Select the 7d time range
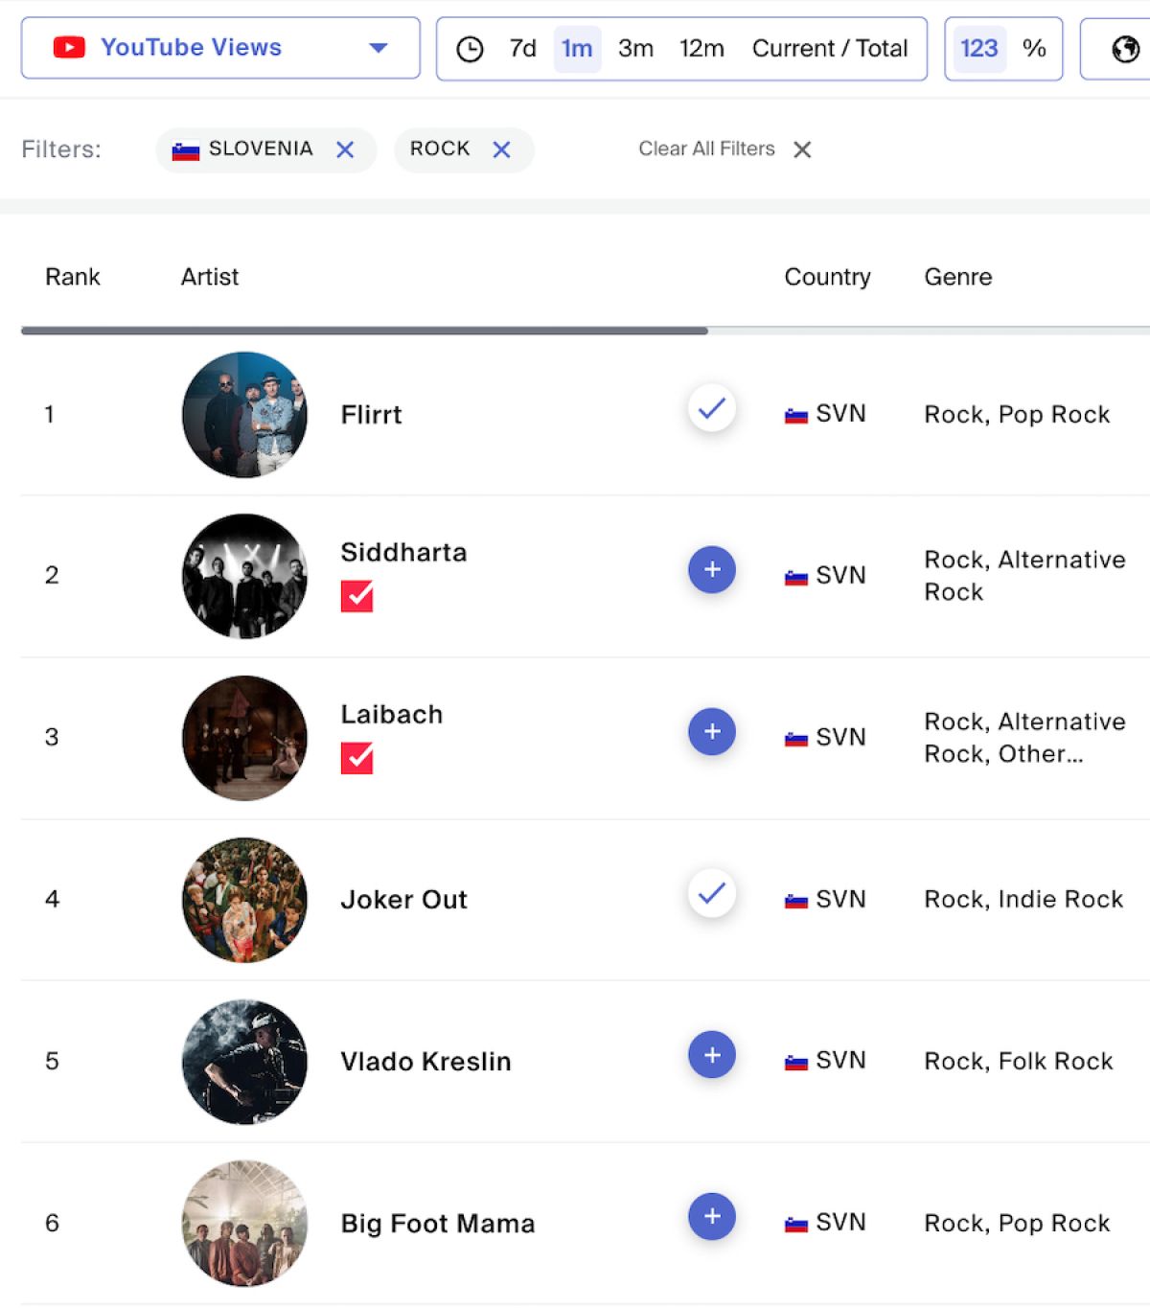Screen dimensions: 1150x1308 pyautogui.click(x=522, y=49)
